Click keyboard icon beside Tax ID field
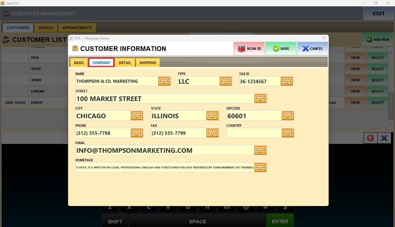This screenshot has width=395, height=227. [287, 81]
